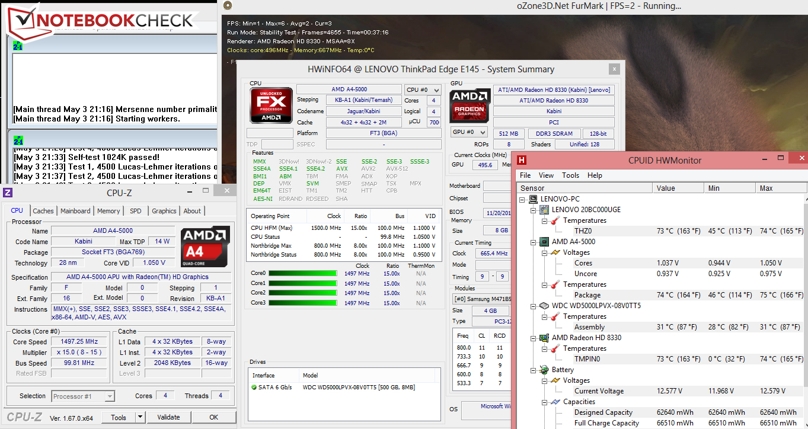Collapse the Battery node in HWMonitor

pyautogui.click(x=534, y=370)
